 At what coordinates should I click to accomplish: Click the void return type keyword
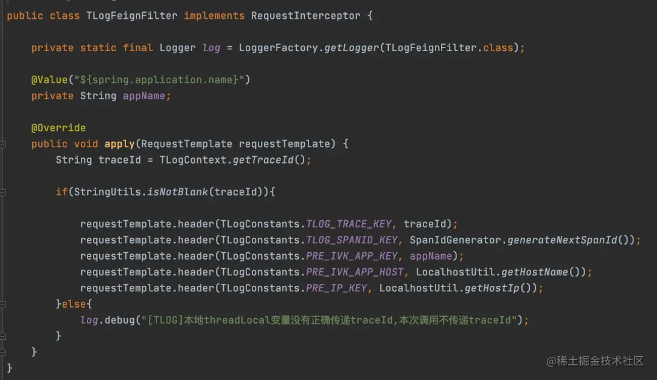tap(86, 144)
